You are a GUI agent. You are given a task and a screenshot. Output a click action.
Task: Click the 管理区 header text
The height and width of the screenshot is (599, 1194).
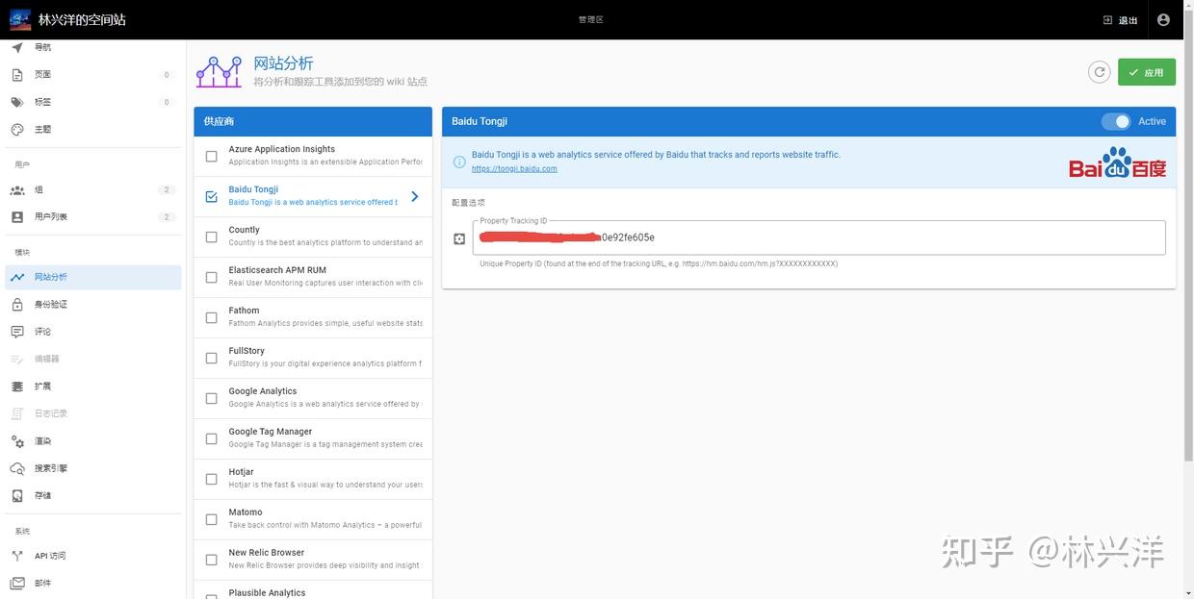click(x=590, y=19)
